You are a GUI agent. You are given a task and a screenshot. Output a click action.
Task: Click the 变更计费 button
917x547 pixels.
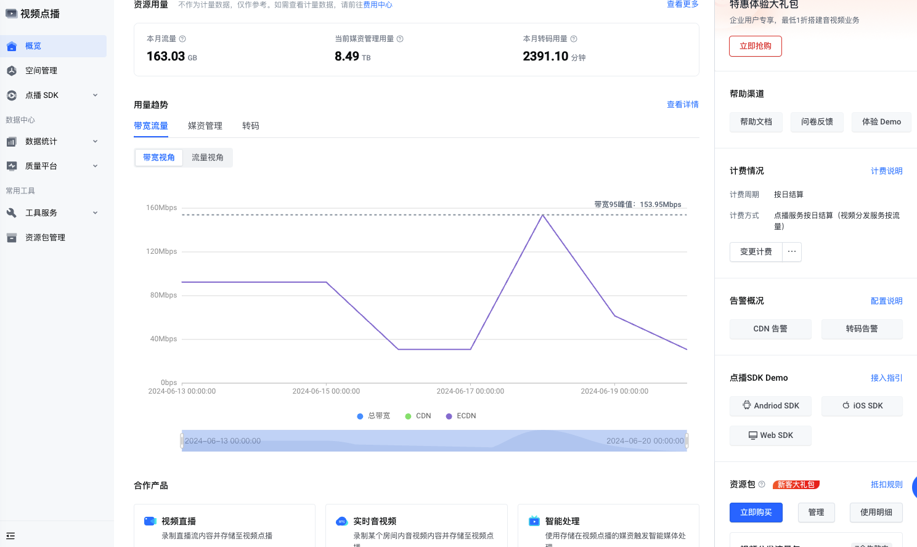click(756, 252)
